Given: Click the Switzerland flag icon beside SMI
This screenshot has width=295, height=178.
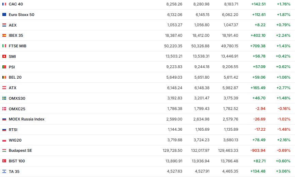Looking at the screenshot, I should tap(4, 56).
